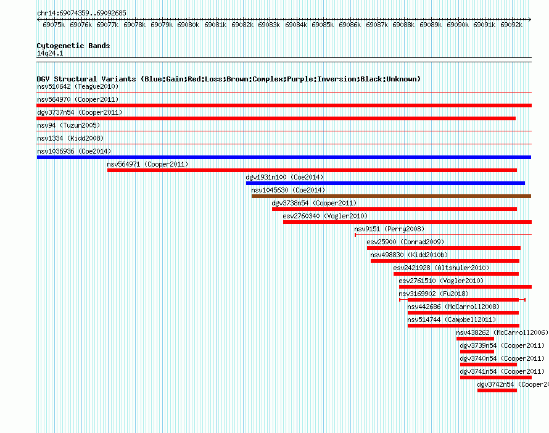Screen dimensions: 549x433
Task: Open the esv25900 (Conrad2009) variant
Action: [405, 242]
